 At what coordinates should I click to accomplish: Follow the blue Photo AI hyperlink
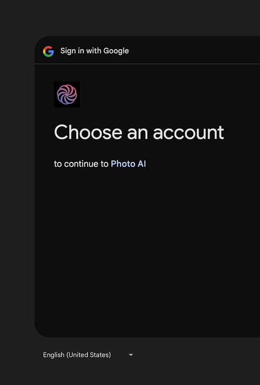(128, 164)
